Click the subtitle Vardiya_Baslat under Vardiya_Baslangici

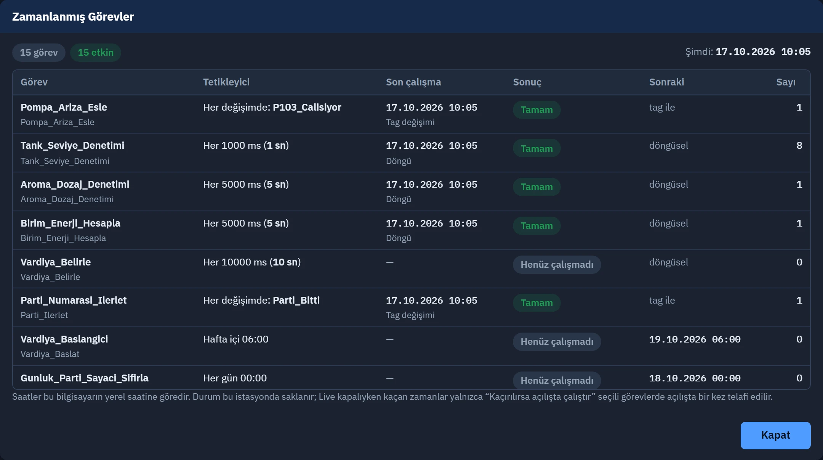coord(50,354)
